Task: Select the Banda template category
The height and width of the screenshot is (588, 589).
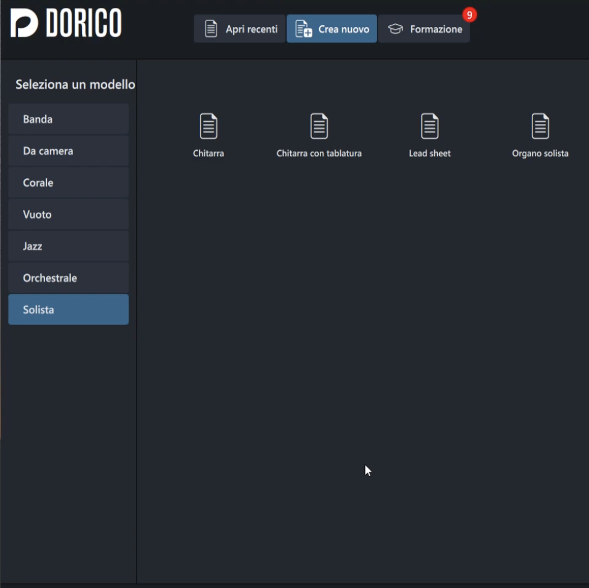Action: tap(69, 119)
